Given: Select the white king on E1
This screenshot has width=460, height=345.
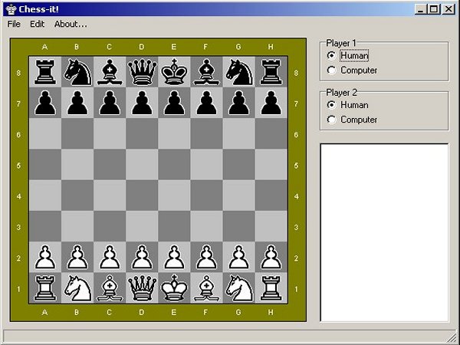Looking at the screenshot, I should (x=174, y=287).
